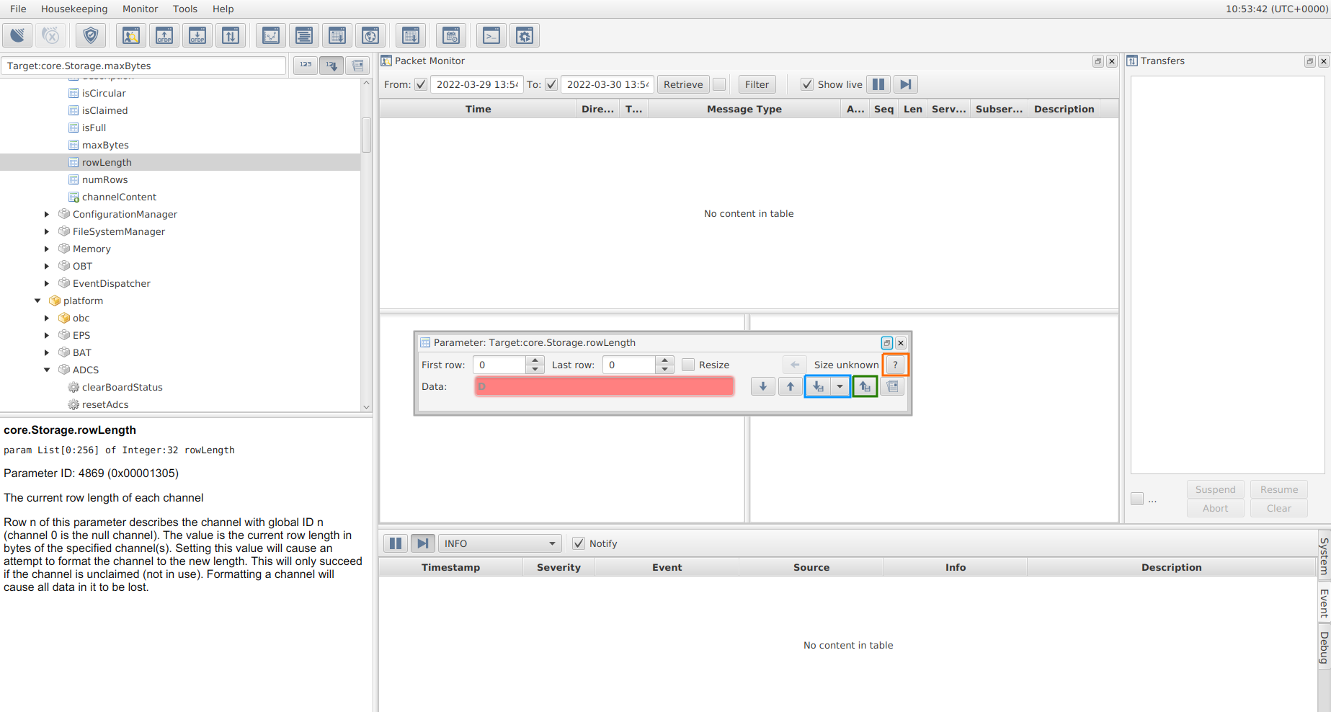The image size is (1331, 712).
Task: Click the red Data input field
Action: click(604, 387)
